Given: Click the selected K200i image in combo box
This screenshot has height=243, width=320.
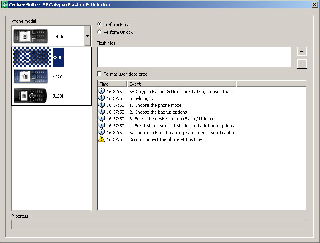Looking at the screenshot, I should 31,36.
